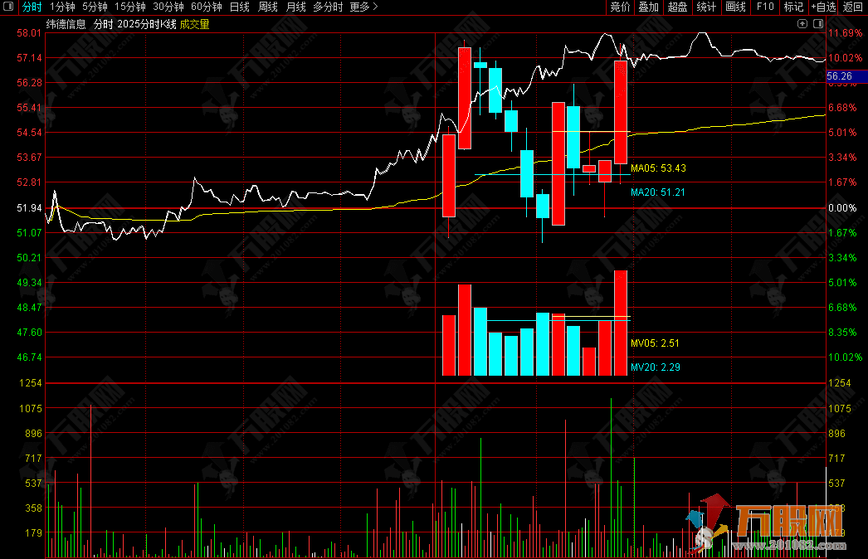Open the 周线 weekly chart
The width and height of the screenshot is (868, 559).
coord(268,7)
